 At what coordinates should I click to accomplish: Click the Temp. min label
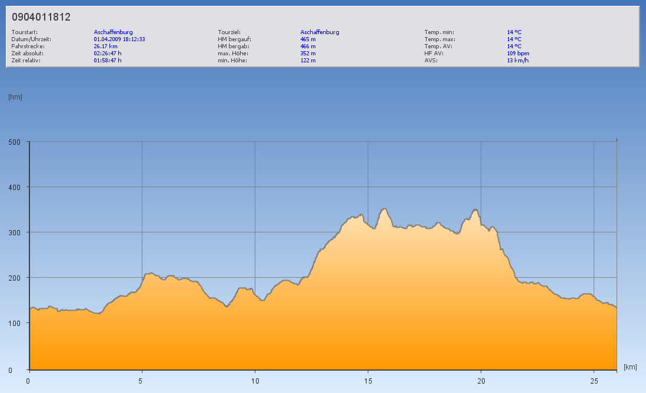pos(439,32)
